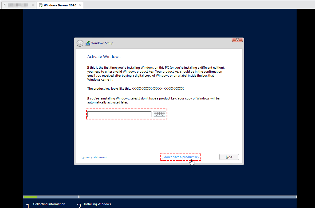Open the on-screen keyboard icon
Screen dimensions: 315x208
(x=160, y=114)
